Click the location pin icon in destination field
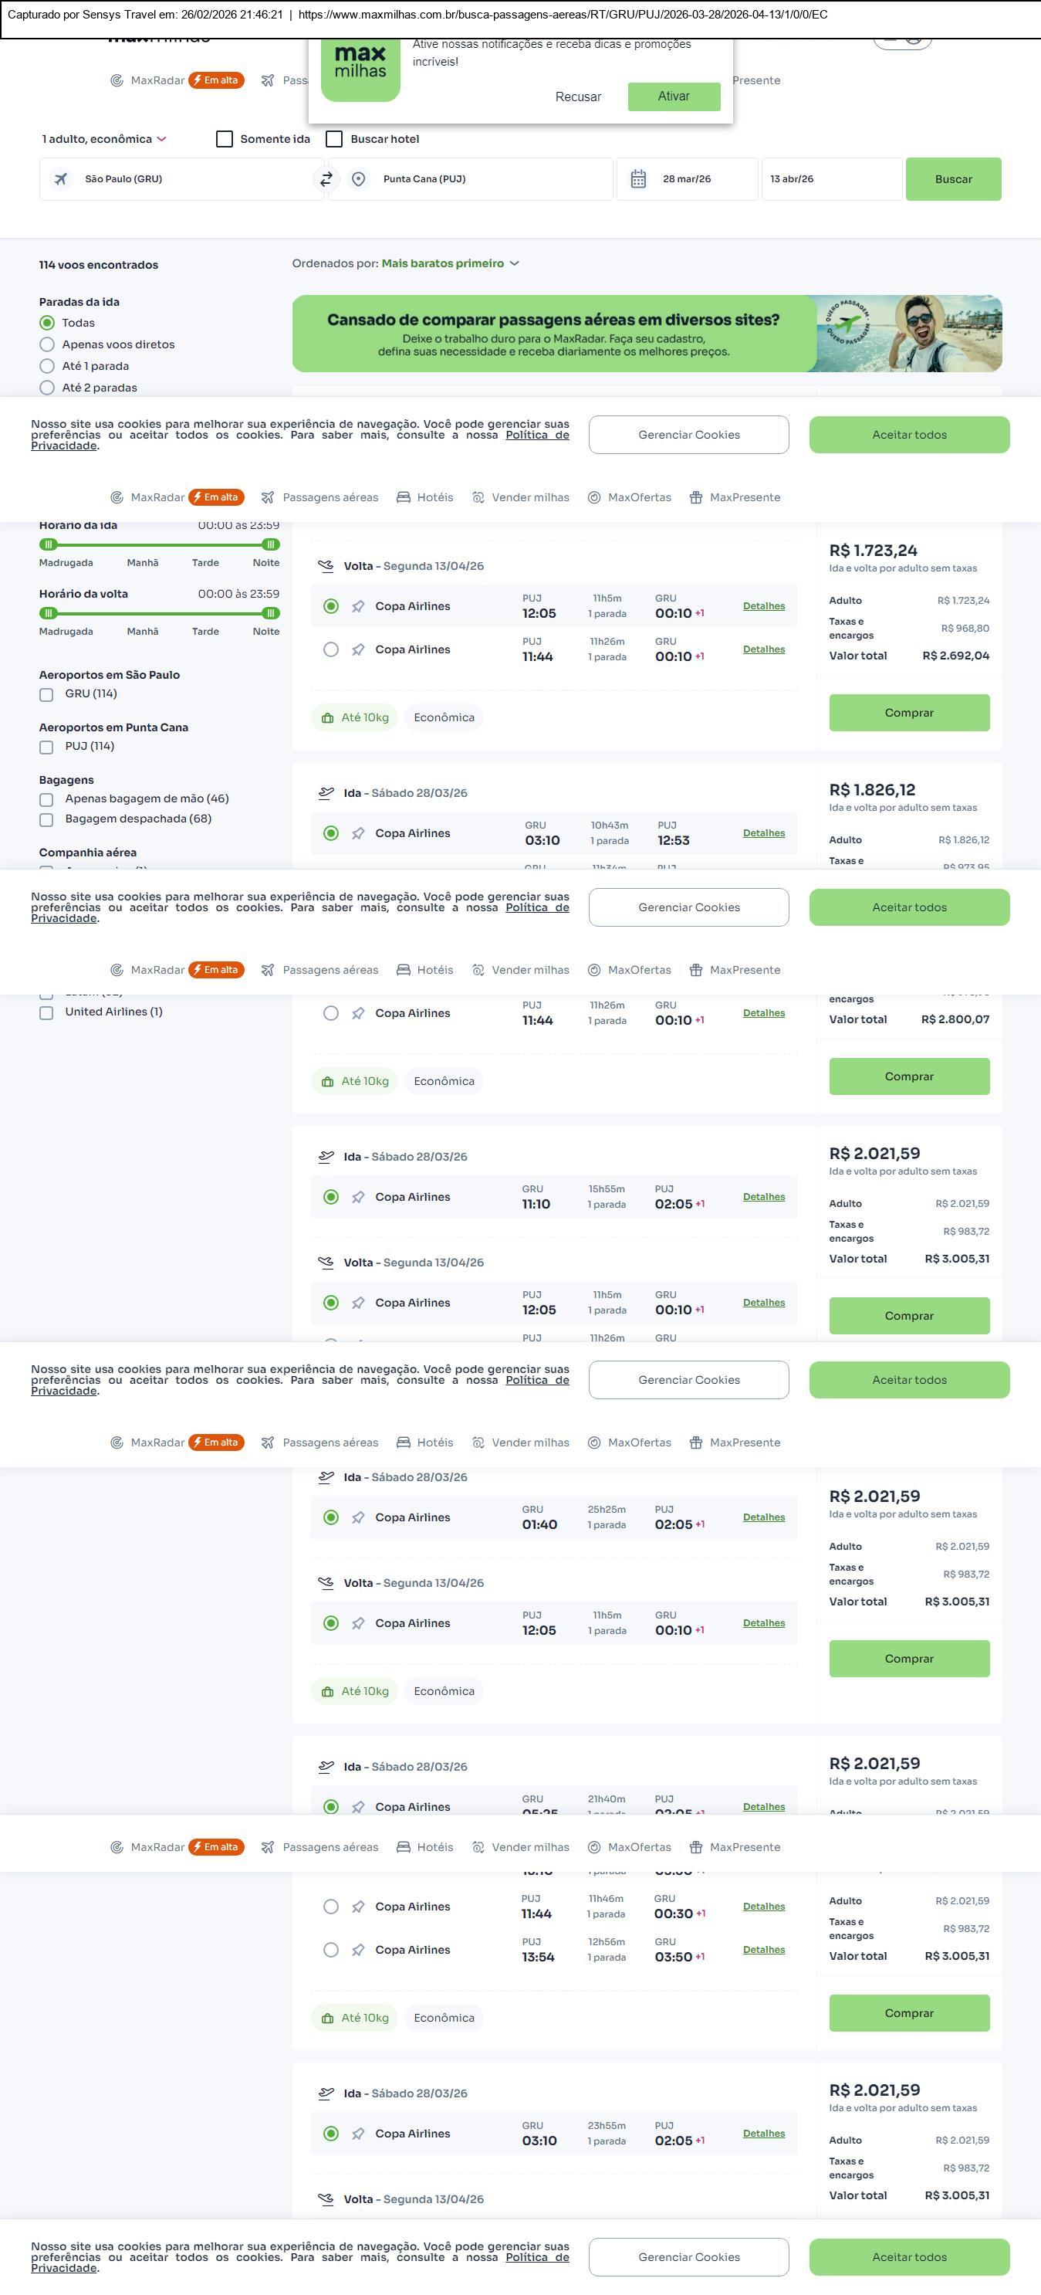This screenshot has height=2295, width=1041. click(358, 179)
